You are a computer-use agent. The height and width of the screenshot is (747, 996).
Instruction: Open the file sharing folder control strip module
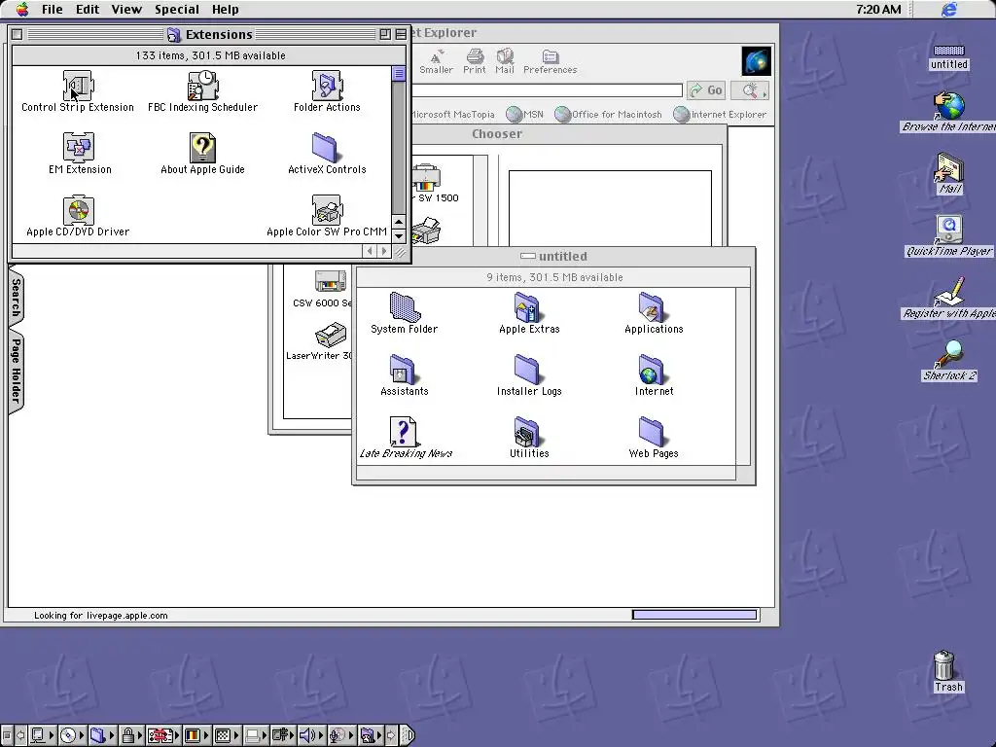[101, 735]
